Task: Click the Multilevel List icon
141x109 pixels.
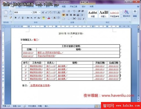Action: point(74,11)
